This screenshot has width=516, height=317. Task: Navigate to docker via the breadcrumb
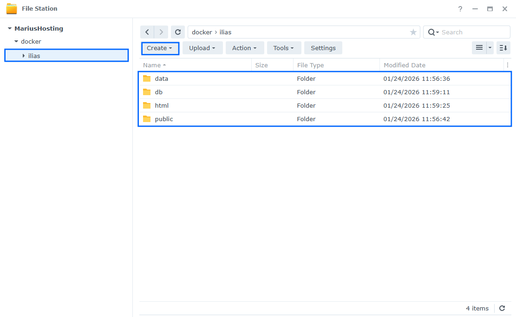[x=202, y=32]
